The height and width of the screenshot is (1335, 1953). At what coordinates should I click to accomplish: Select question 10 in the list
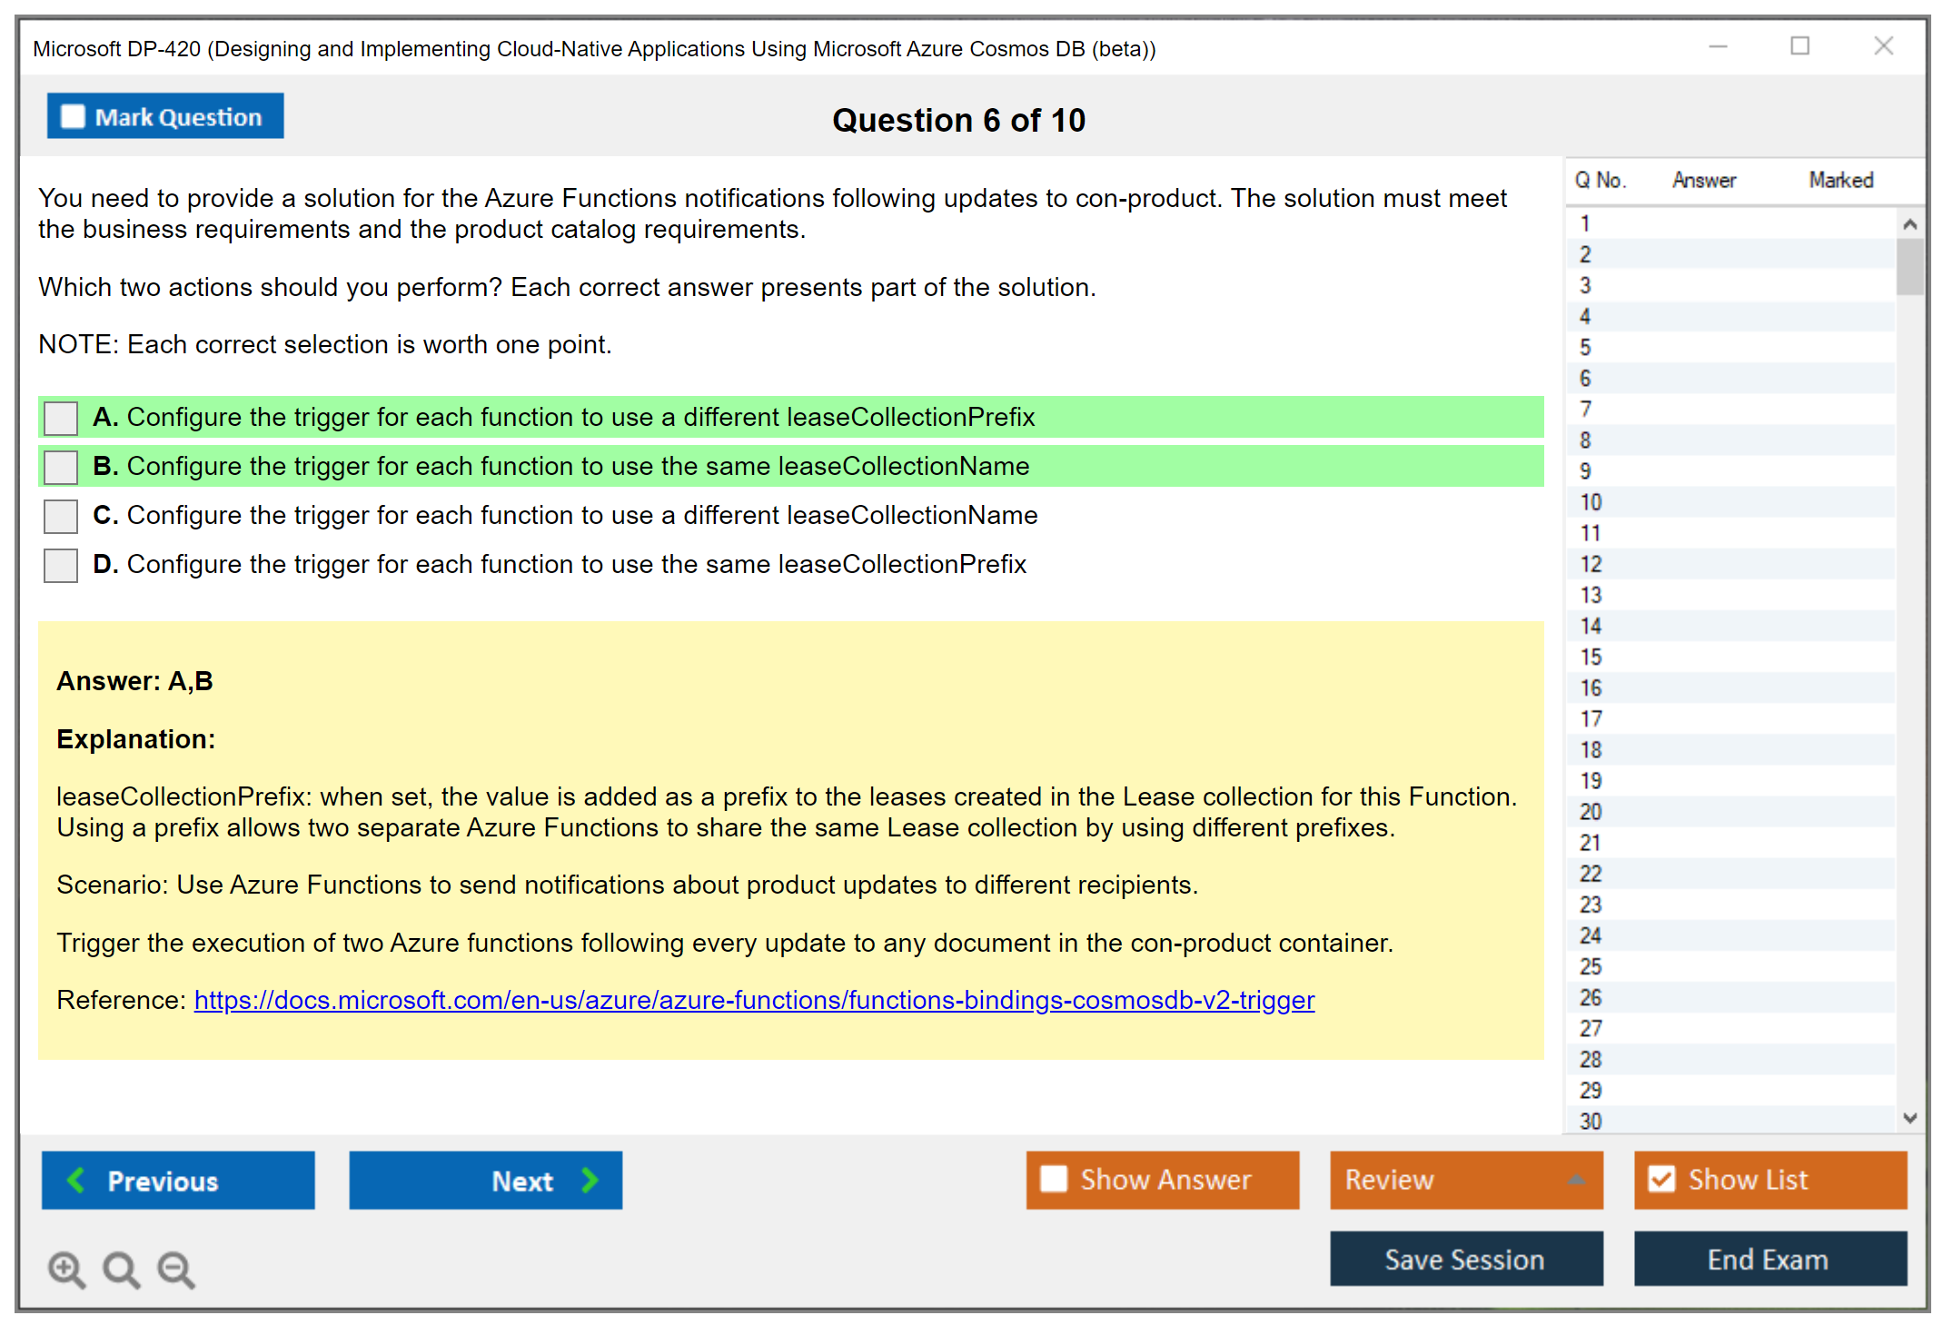tap(1591, 502)
